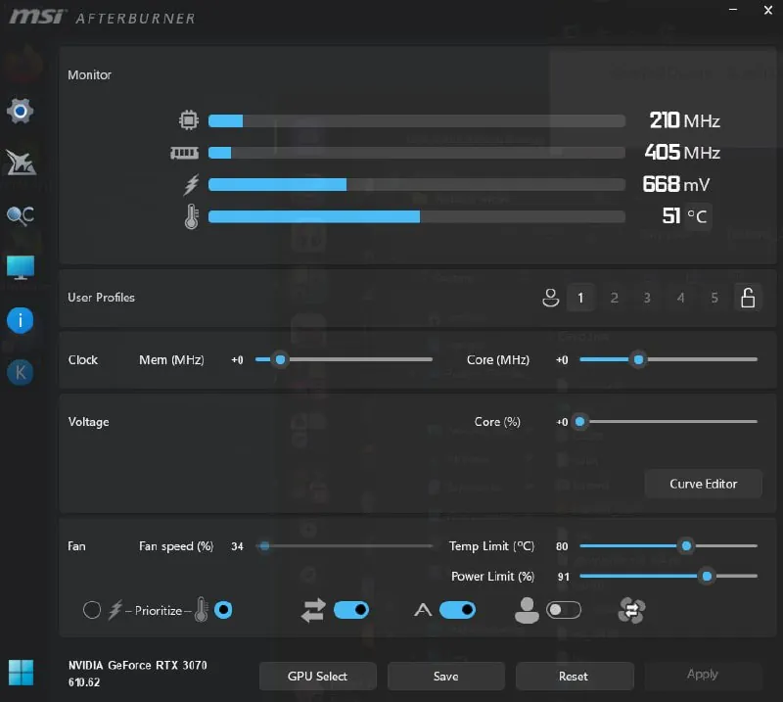Click the Kombustor fighter jet icon
Screen dimensions: 783x702
tap(21, 163)
